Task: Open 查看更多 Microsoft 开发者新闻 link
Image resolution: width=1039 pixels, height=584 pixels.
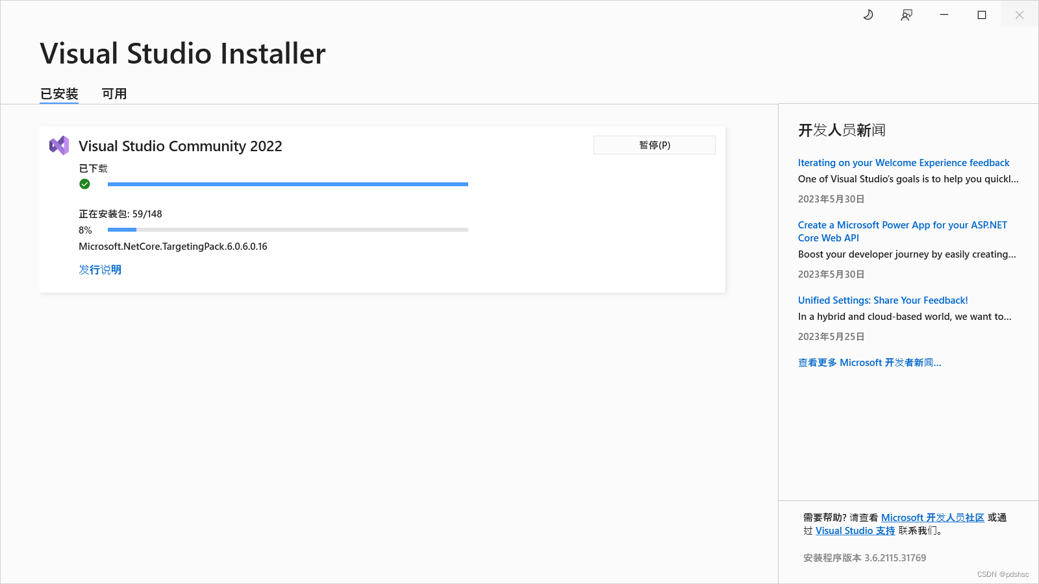Action: click(870, 363)
